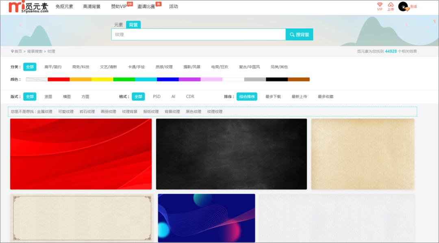Viewport: 439px width, 243px height.
Task: Click the location pin breadcrumb icon
Action: 12,51
